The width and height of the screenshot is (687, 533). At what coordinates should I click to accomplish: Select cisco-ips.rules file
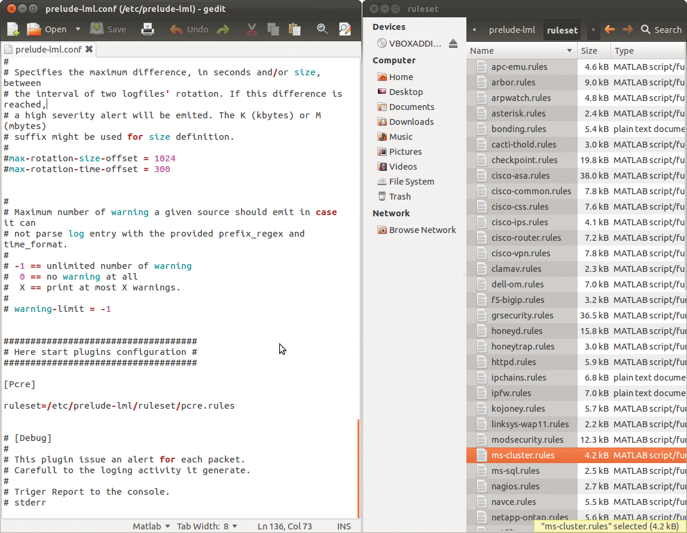pos(576,222)
